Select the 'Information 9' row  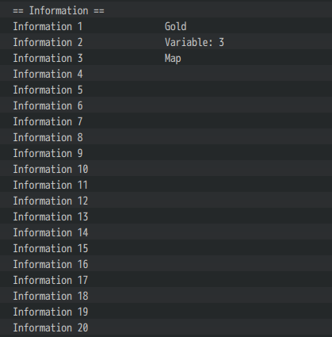pos(166,152)
